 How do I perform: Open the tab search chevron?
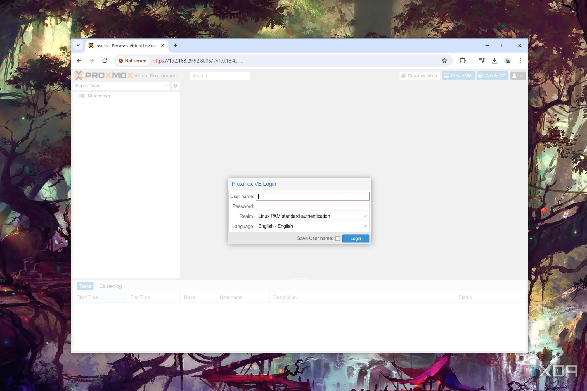pos(78,46)
